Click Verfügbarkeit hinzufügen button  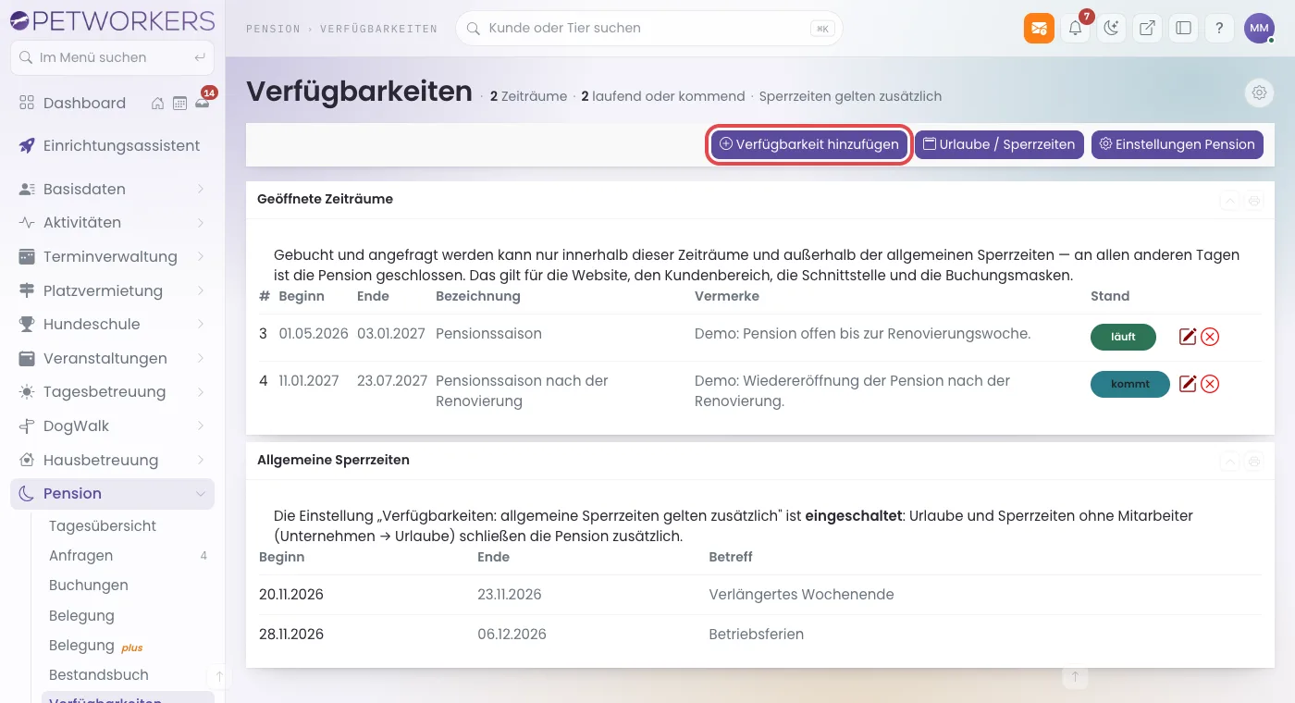pyautogui.click(x=809, y=144)
